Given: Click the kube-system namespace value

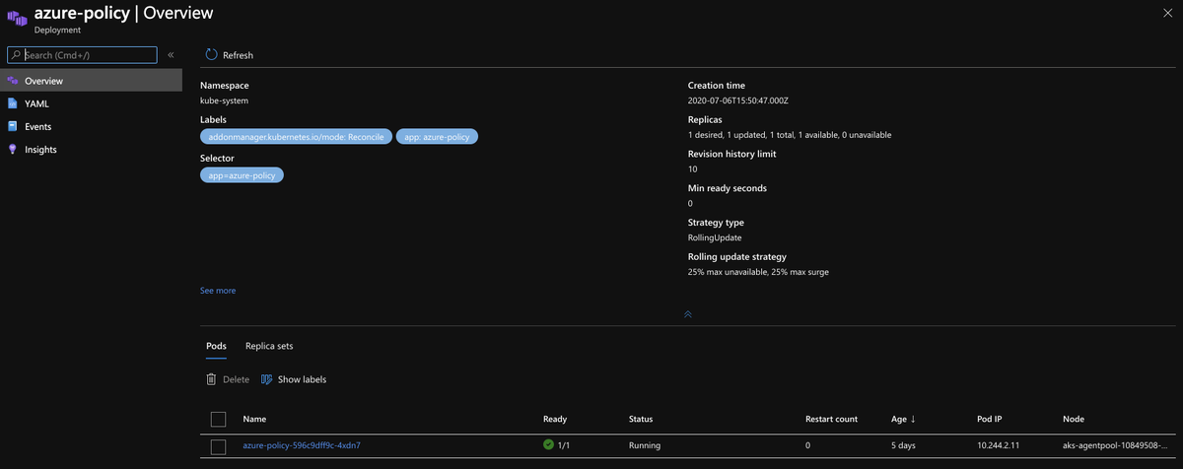Looking at the screenshot, I should pos(224,100).
